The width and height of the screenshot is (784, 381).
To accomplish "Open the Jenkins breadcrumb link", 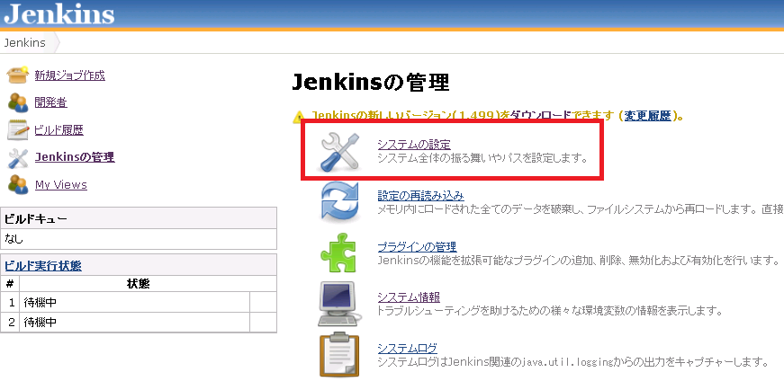I will [24, 43].
